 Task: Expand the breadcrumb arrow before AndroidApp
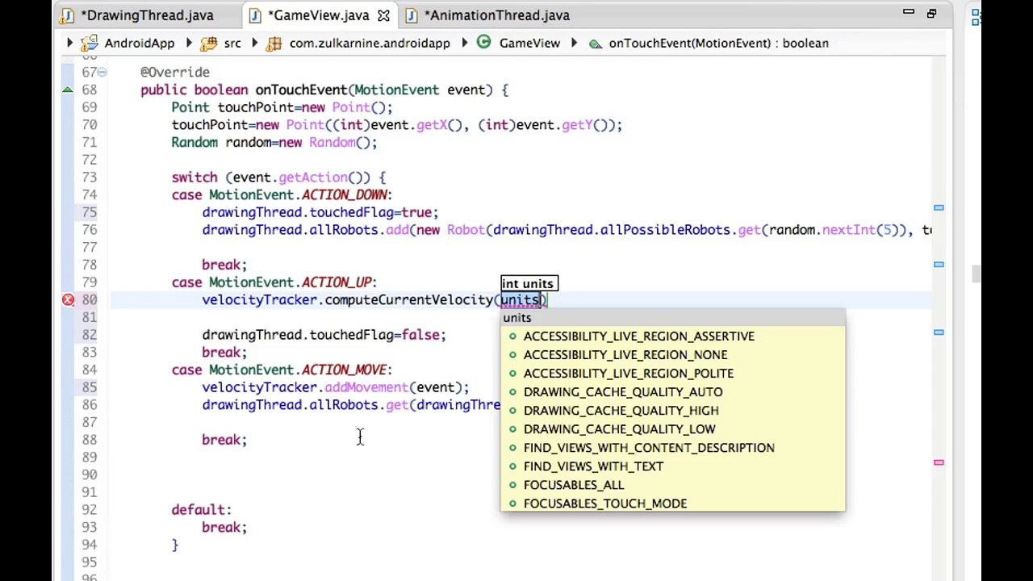click(69, 43)
